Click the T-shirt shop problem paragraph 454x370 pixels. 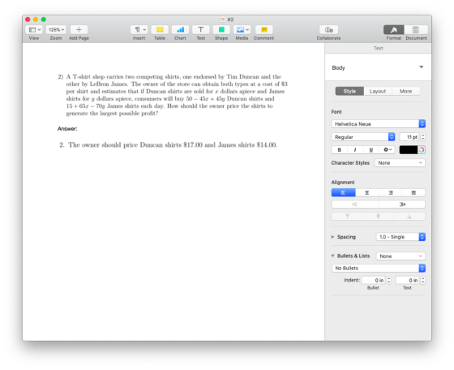pos(173,95)
